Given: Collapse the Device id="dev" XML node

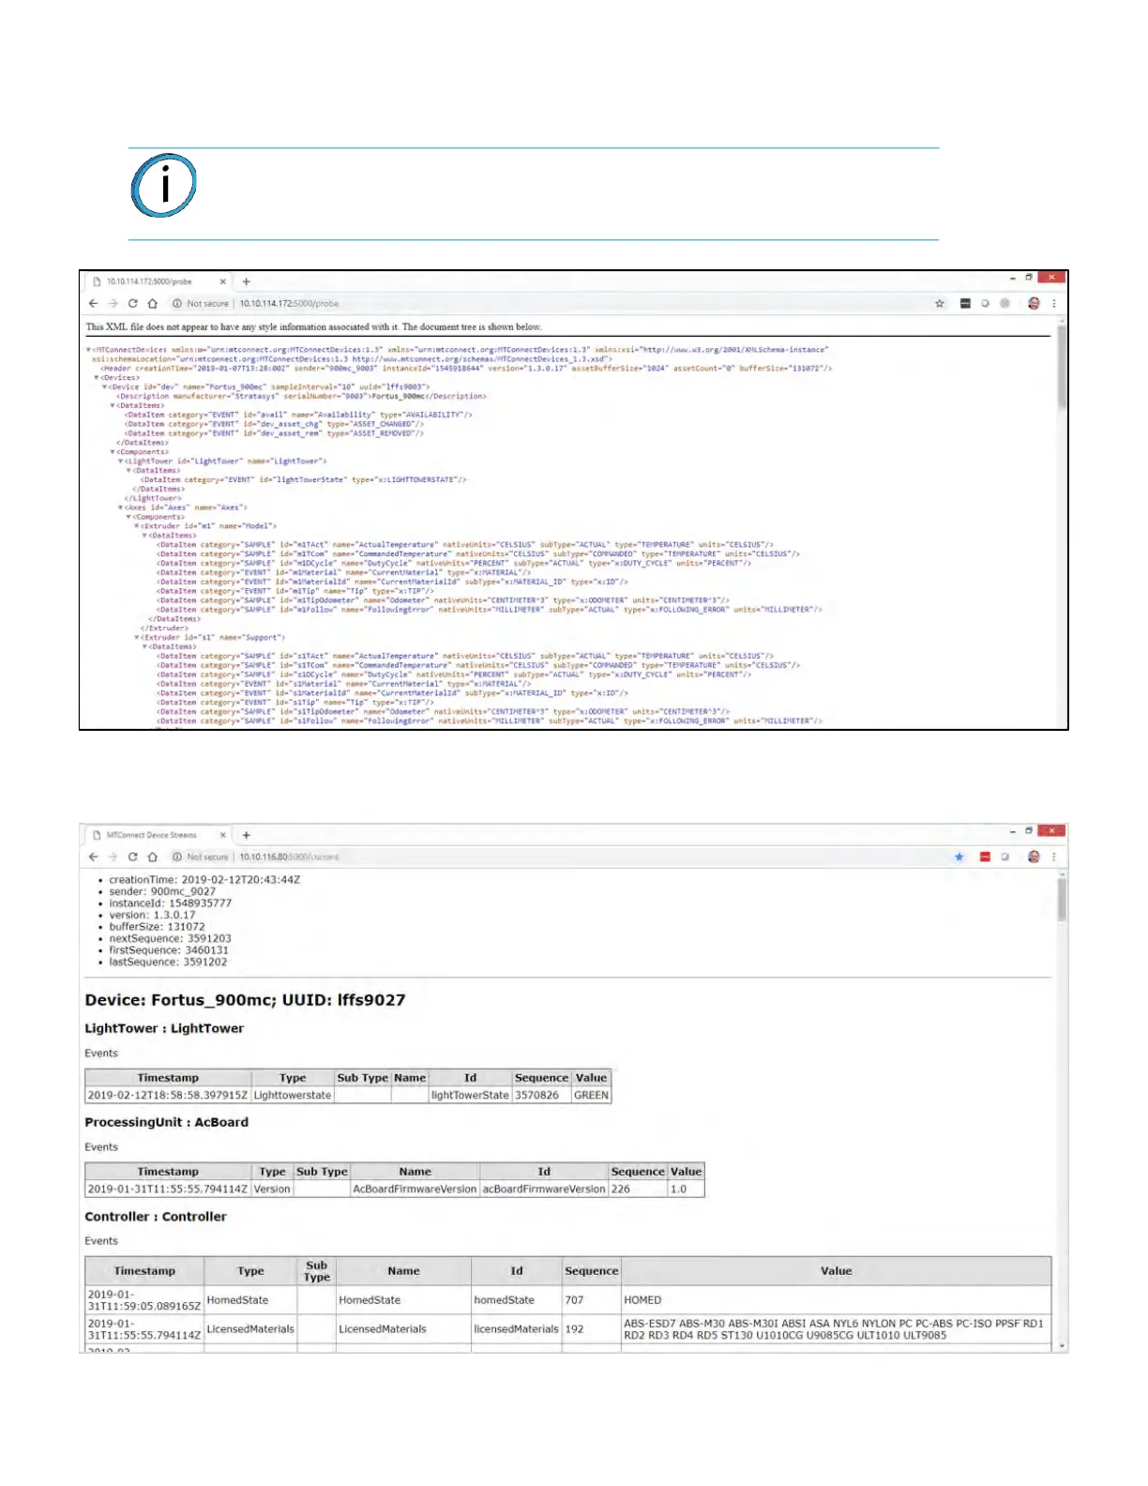Looking at the screenshot, I should click(x=104, y=387).
